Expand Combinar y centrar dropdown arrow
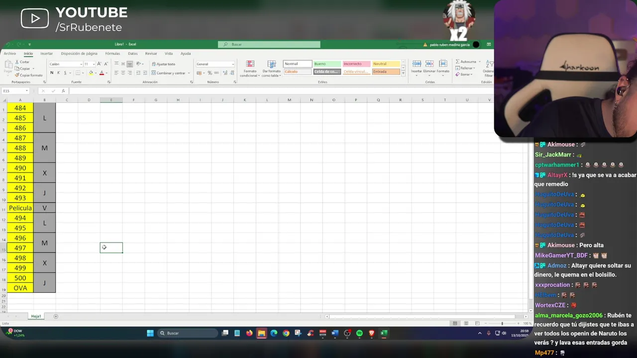The height and width of the screenshot is (358, 637). tap(189, 73)
